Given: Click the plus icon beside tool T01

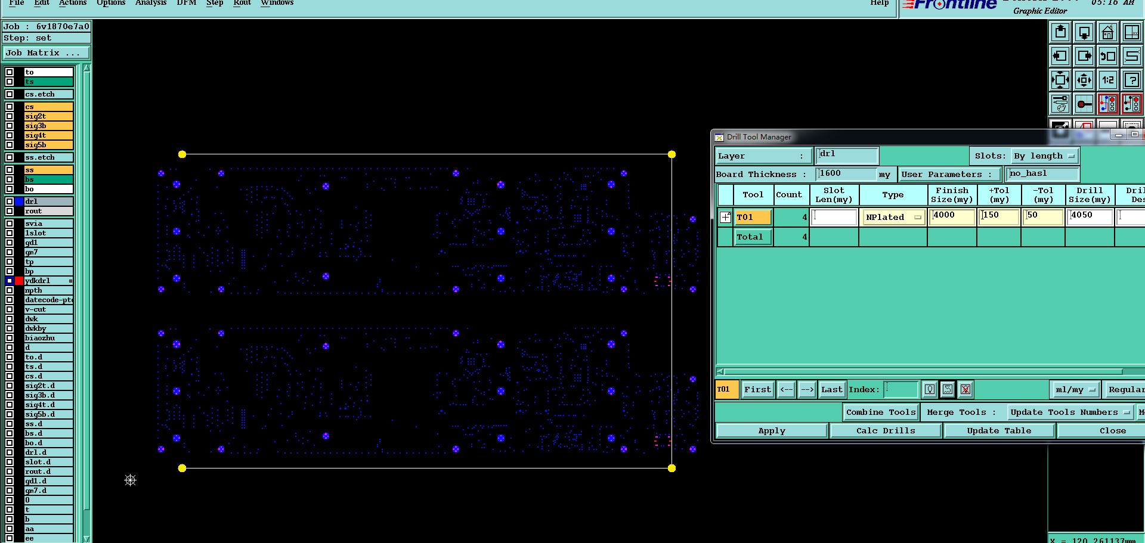Looking at the screenshot, I should [x=725, y=217].
